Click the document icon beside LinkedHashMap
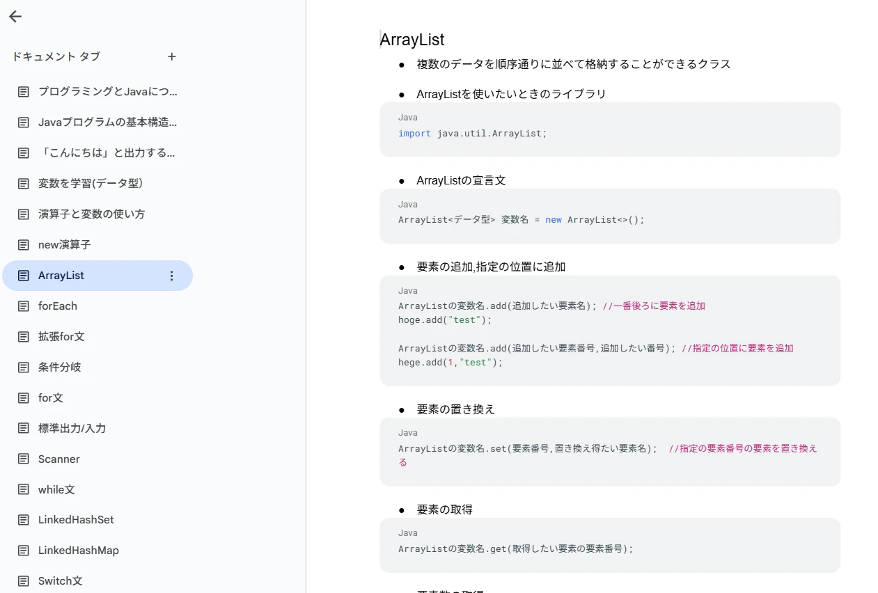Viewport: 878px width, 593px height. coord(24,551)
